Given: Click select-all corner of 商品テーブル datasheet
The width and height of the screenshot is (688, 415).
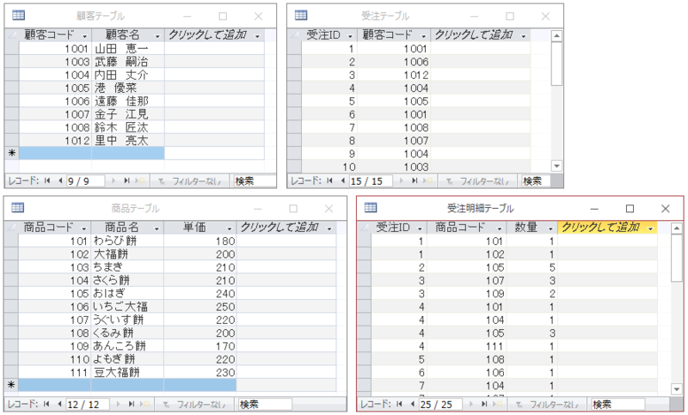Looking at the screenshot, I should coord(11,228).
